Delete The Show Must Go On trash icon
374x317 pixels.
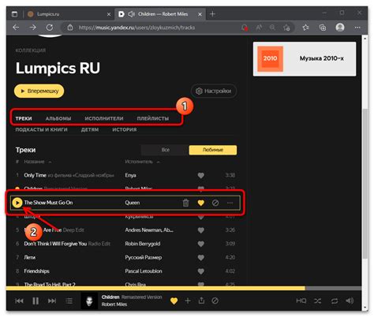click(x=185, y=203)
